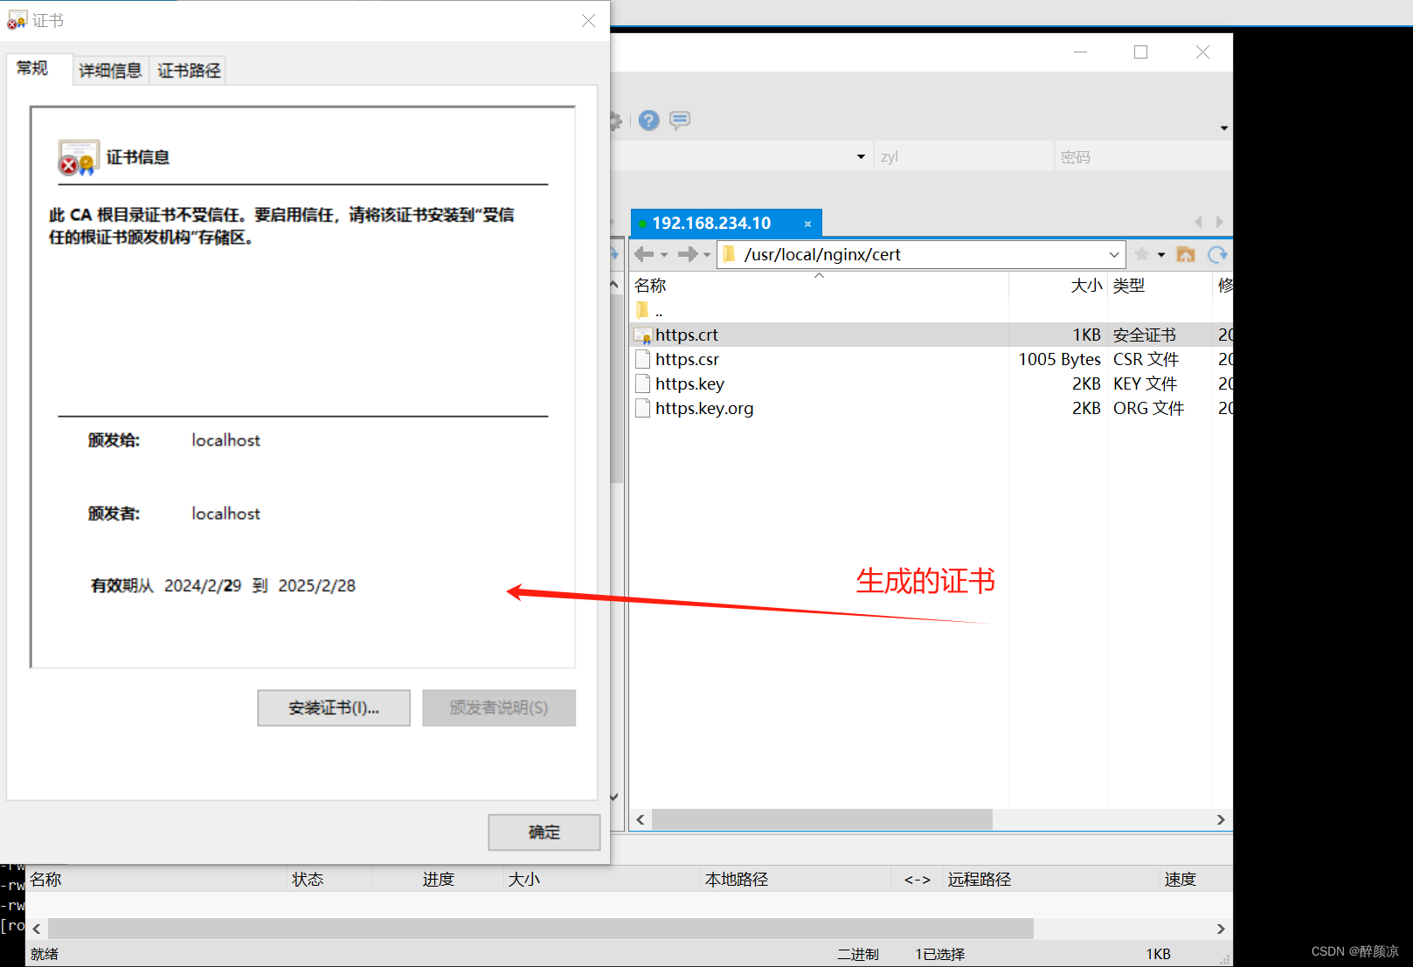1413x967 pixels.
Task: Click the 颁发者说明(S) button
Action: point(499,708)
